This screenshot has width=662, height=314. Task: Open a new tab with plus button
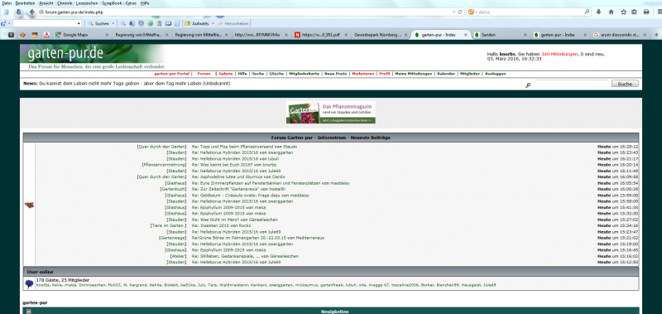pyautogui.click(x=656, y=35)
